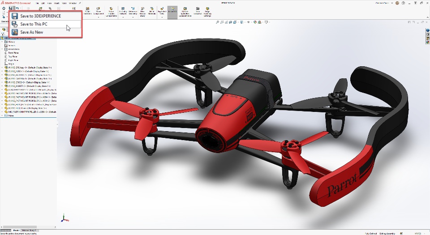430x235 pixels.
Task: Expand the Exploded View dropdown arrow
Action: coord(162,17)
